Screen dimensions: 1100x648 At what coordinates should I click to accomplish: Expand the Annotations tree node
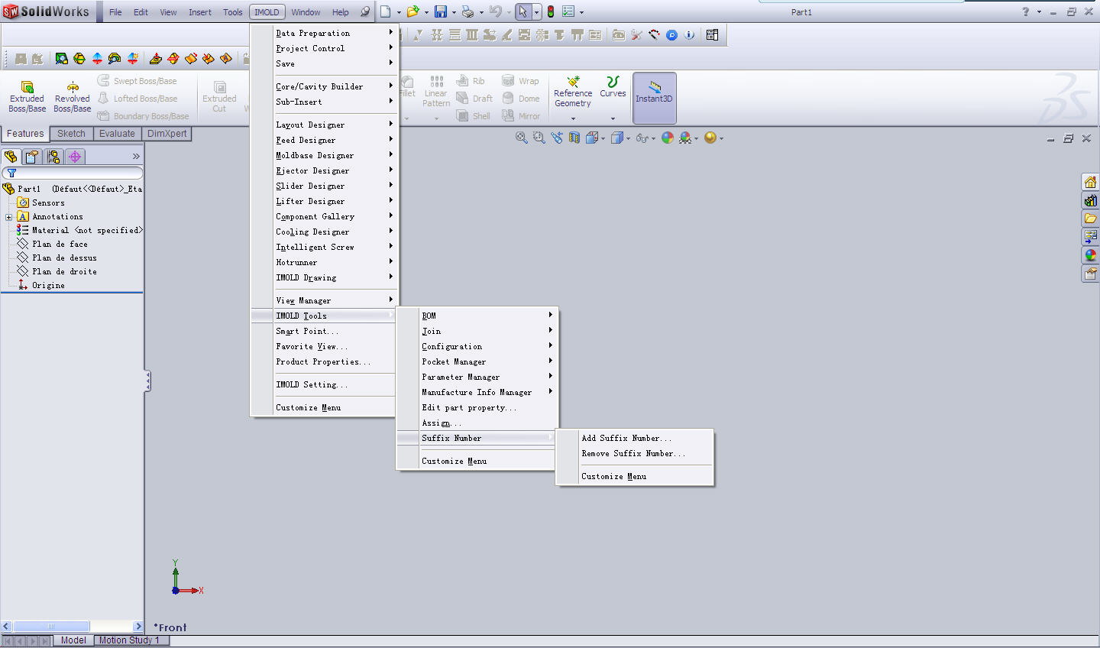pos(8,217)
